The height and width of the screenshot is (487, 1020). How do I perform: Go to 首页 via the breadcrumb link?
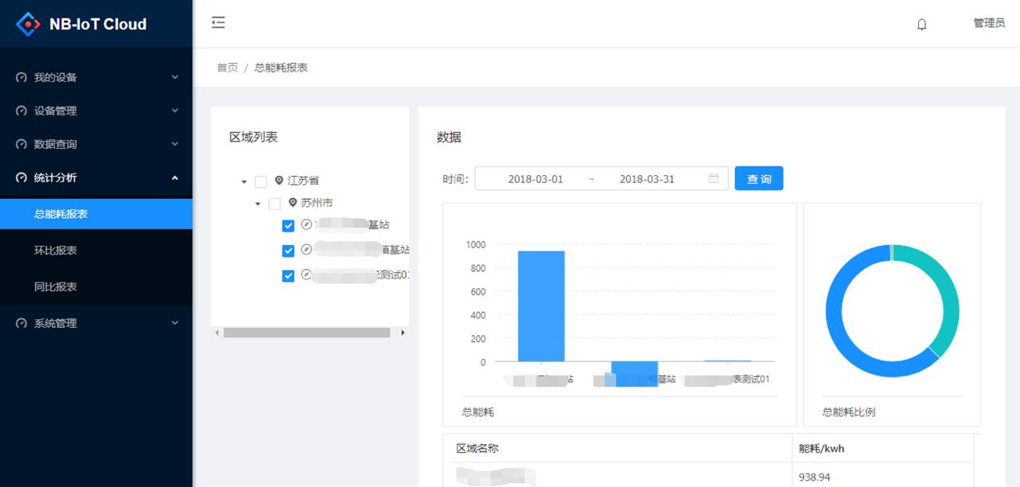click(226, 68)
